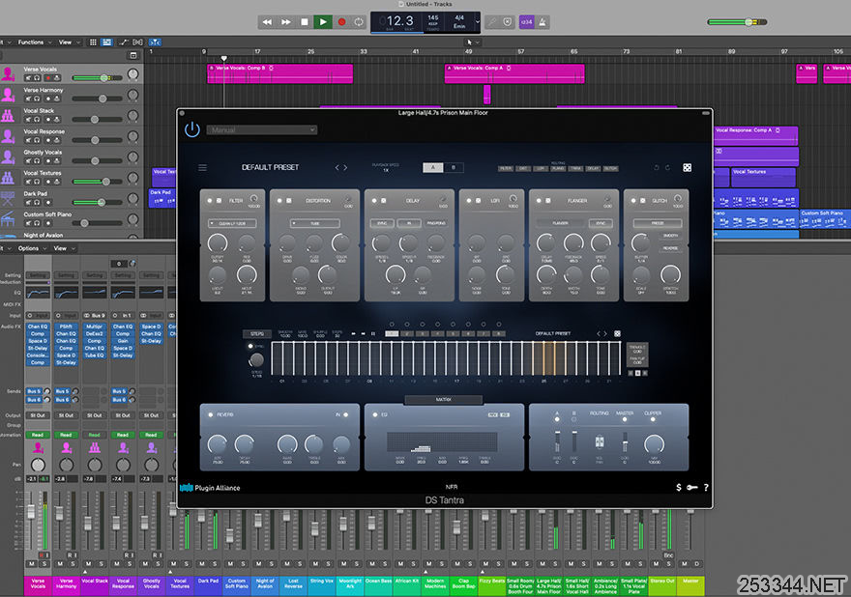Viewport: 851px width, 597px height.
Task: Adjust the Verse Vocals track volume slider
Action: [97, 78]
